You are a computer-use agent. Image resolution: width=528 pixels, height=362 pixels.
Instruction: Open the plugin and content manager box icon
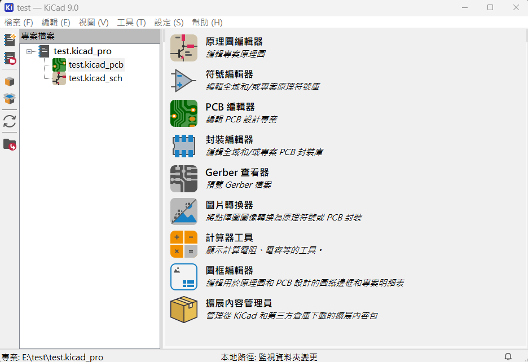(183, 309)
